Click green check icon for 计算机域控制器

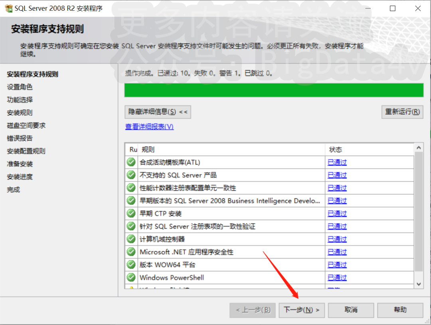pyautogui.click(x=131, y=239)
